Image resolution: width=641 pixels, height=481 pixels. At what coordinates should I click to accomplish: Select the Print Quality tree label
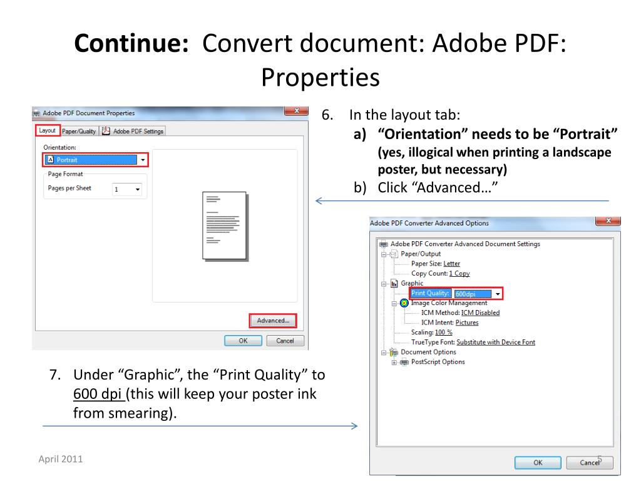point(430,293)
